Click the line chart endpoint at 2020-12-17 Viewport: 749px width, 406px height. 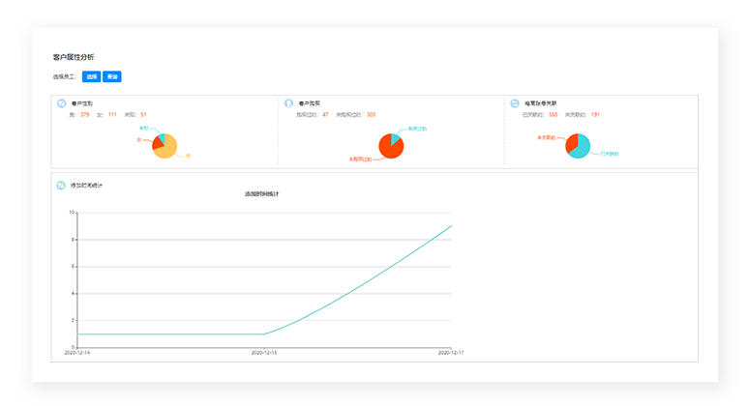(x=451, y=226)
